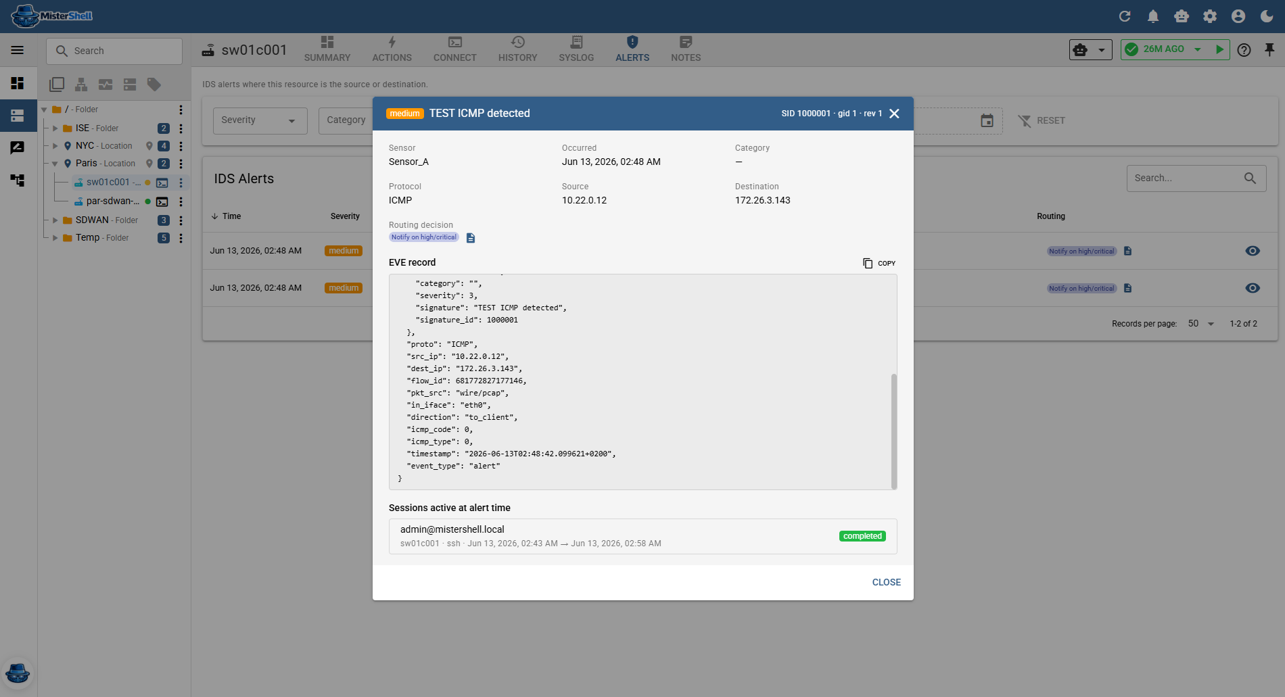Image resolution: width=1285 pixels, height=697 pixels.
Task: Open the resources icon in left sidebar
Action: coord(18,116)
